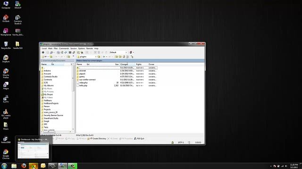Open the PuTTY desktop icon
The height and width of the screenshot is (169, 302).
click(x=6, y=99)
